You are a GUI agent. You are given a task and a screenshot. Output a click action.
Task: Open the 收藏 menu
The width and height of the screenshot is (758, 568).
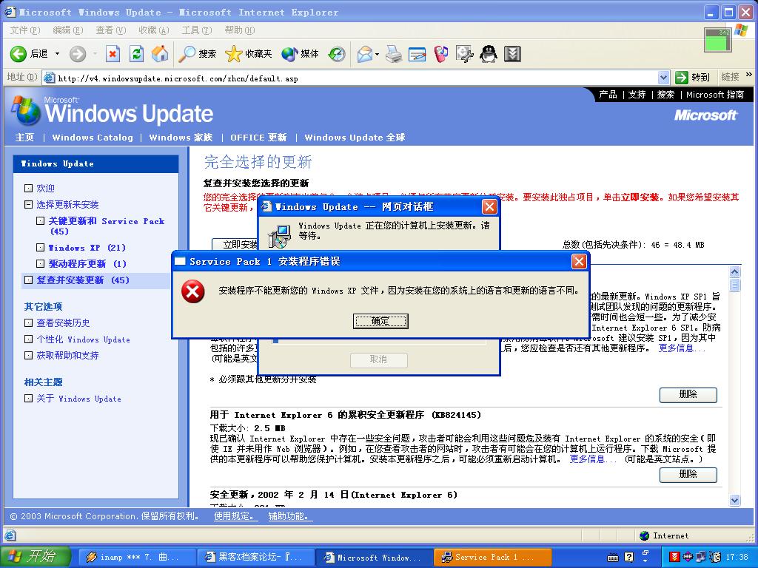pos(154,30)
